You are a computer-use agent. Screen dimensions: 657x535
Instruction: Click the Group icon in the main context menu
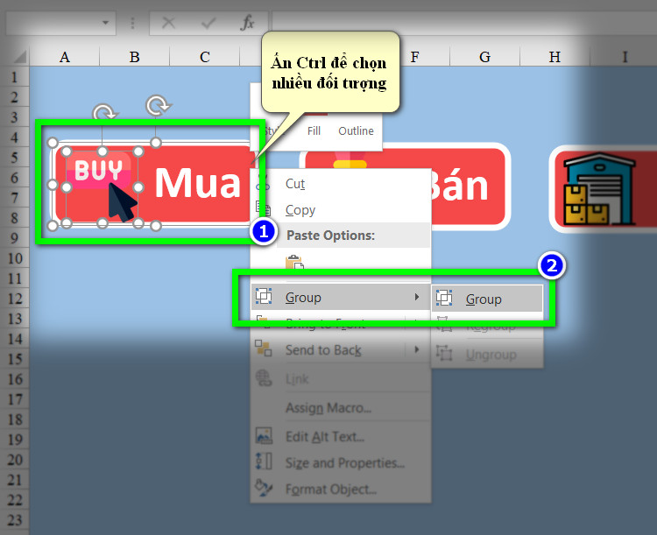click(264, 296)
